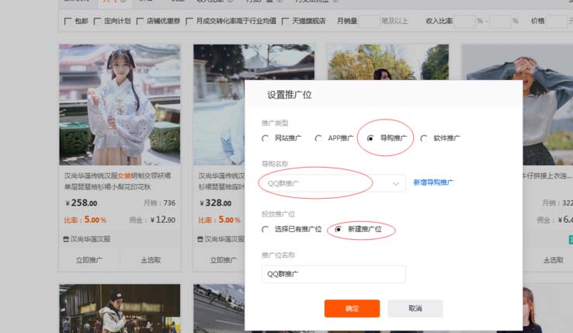Screen dimensions: 573x333
Task: Click 立即推广 on the ¥328.00 product
Action: [224, 260]
